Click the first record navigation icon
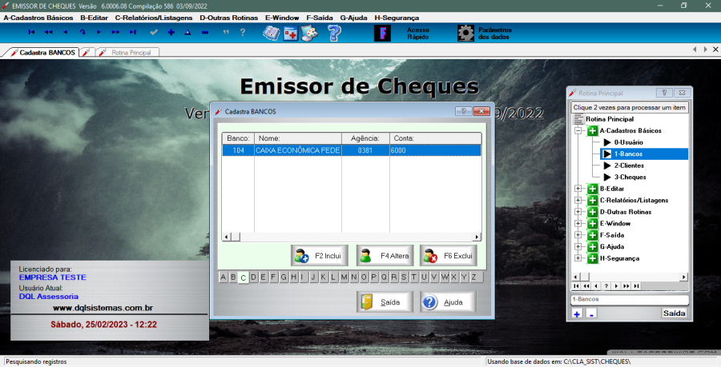The image size is (721, 367). click(x=31, y=33)
